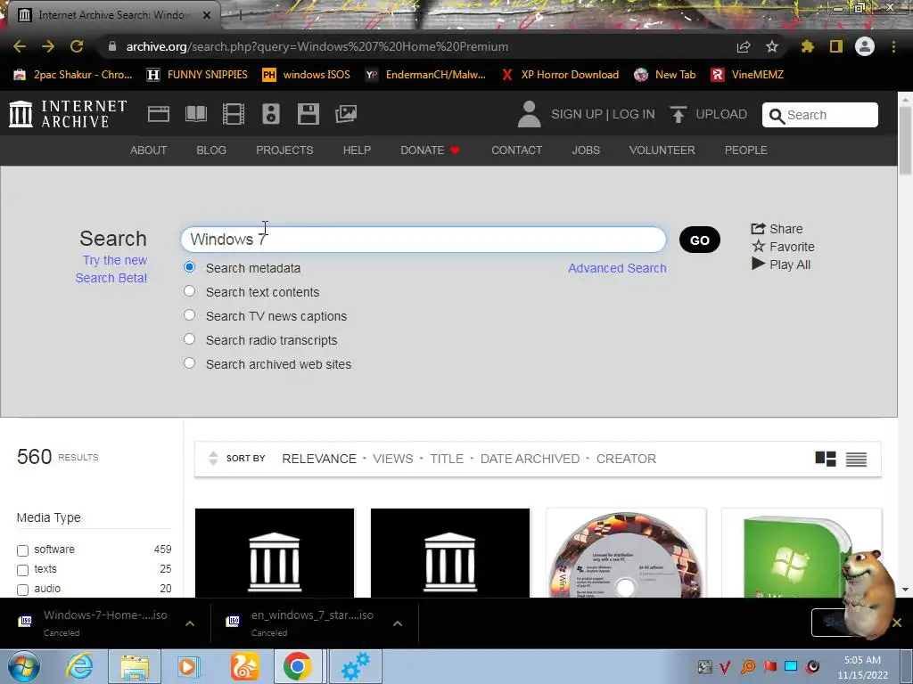Open Chrome three-dot menu
Image resolution: width=913 pixels, height=684 pixels.
(893, 46)
